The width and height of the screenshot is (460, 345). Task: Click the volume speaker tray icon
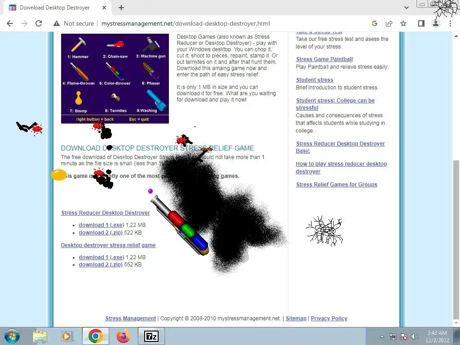(x=415, y=336)
